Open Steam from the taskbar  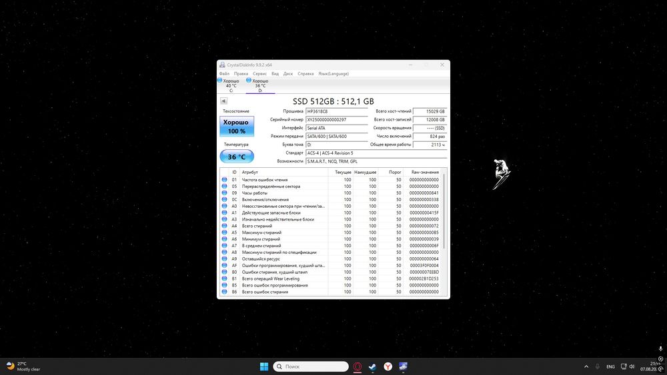point(373,366)
